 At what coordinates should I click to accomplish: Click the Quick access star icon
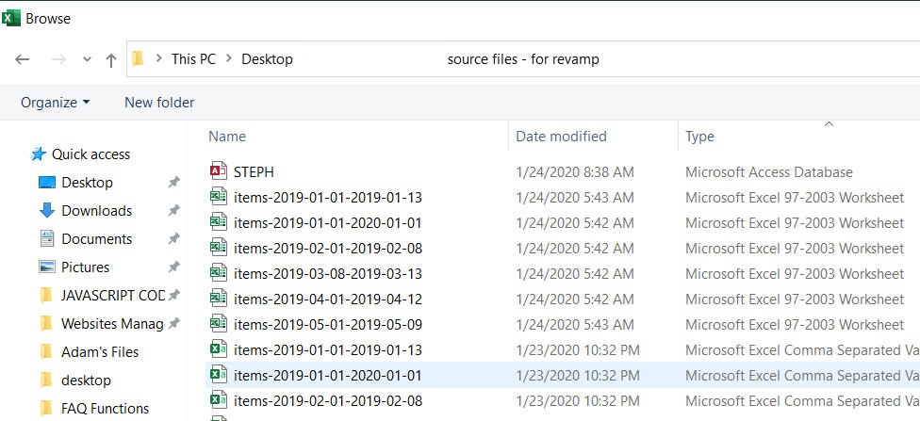[x=39, y=154]
